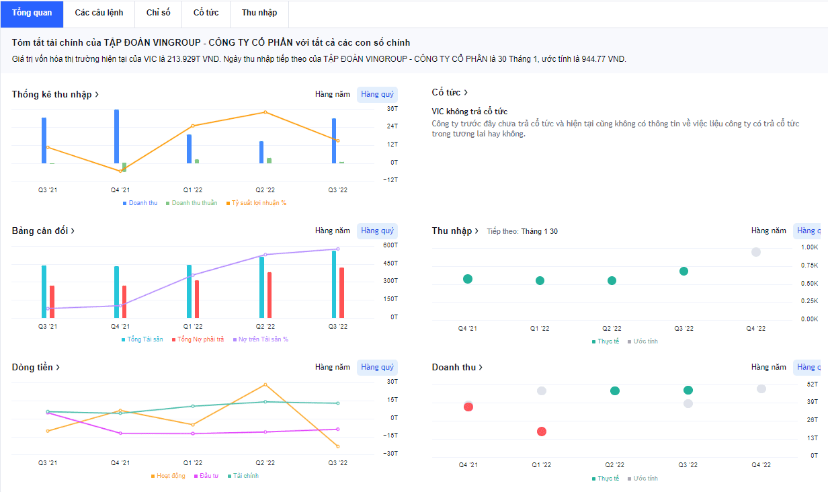Click the Tóm tắt tài chính heading
Viewport: 828px width, 492px height.
point(211,42)
